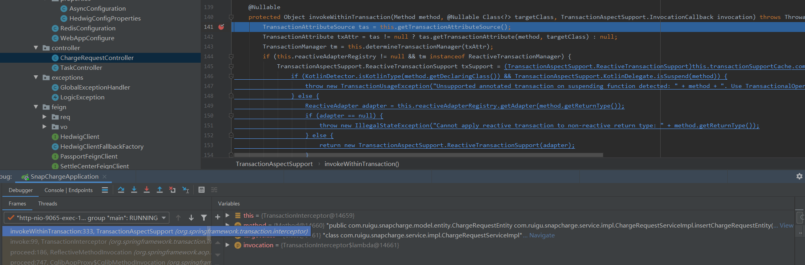Expand the req package node
This screenshot has width=805, height=265.
coord(45,117)
